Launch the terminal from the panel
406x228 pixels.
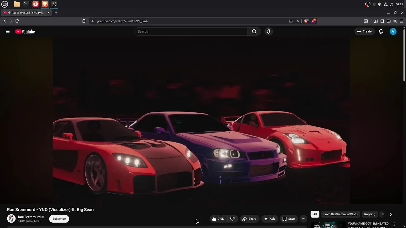coord(26,4)
